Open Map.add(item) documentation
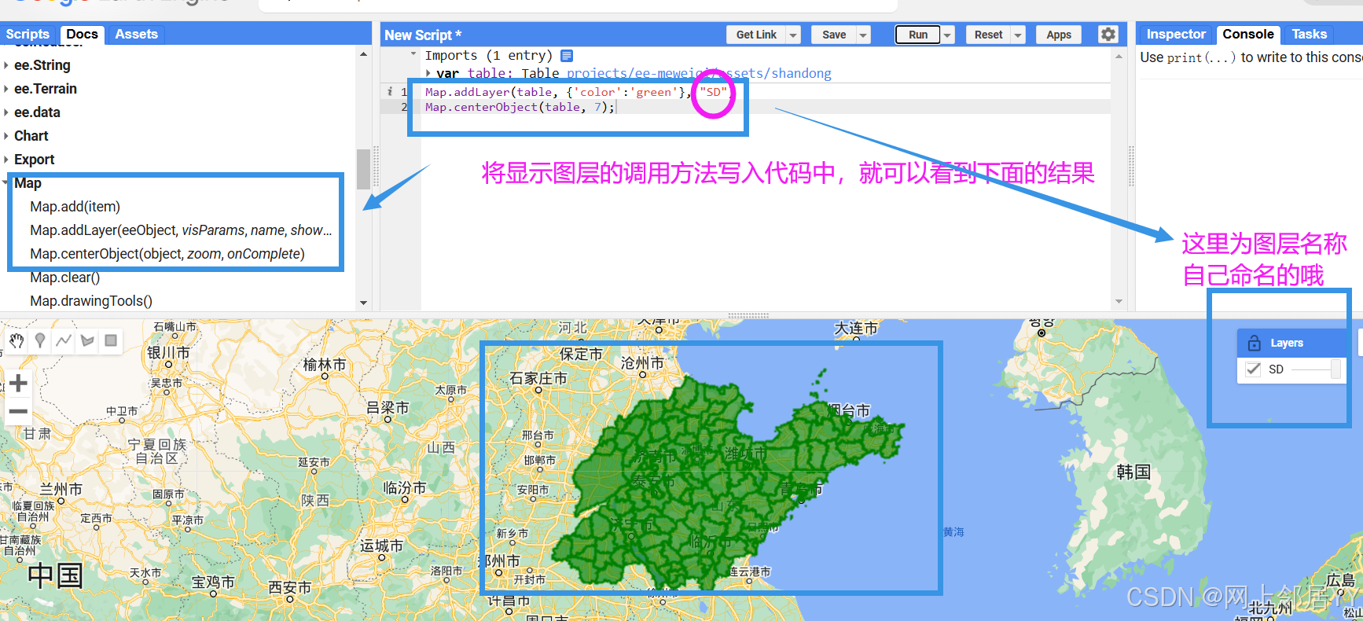The height and width of the screenshot is (621, 1363). coord(75,207)
